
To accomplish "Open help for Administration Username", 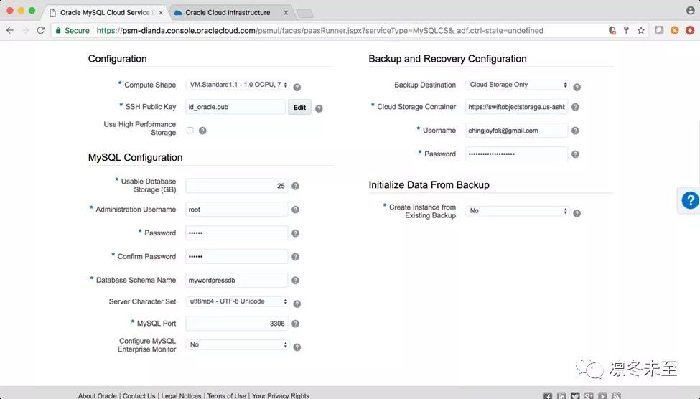I will (x=295, y=210).
